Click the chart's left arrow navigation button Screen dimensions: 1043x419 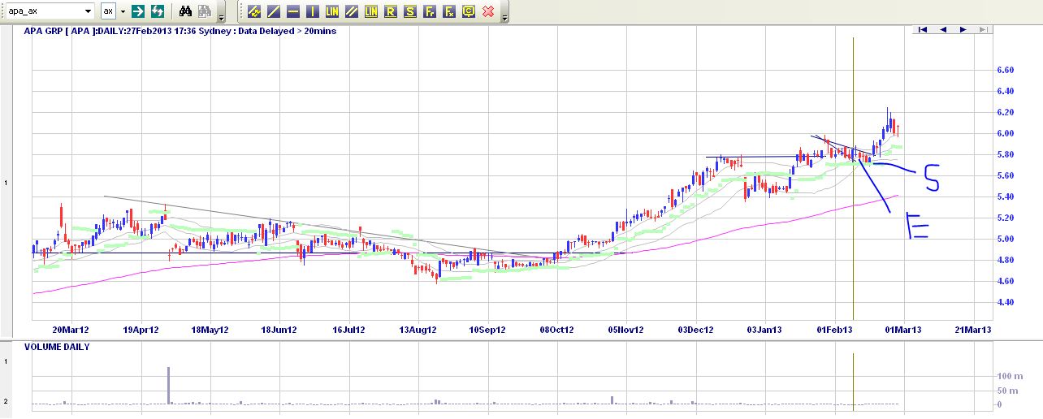point(943,29)
